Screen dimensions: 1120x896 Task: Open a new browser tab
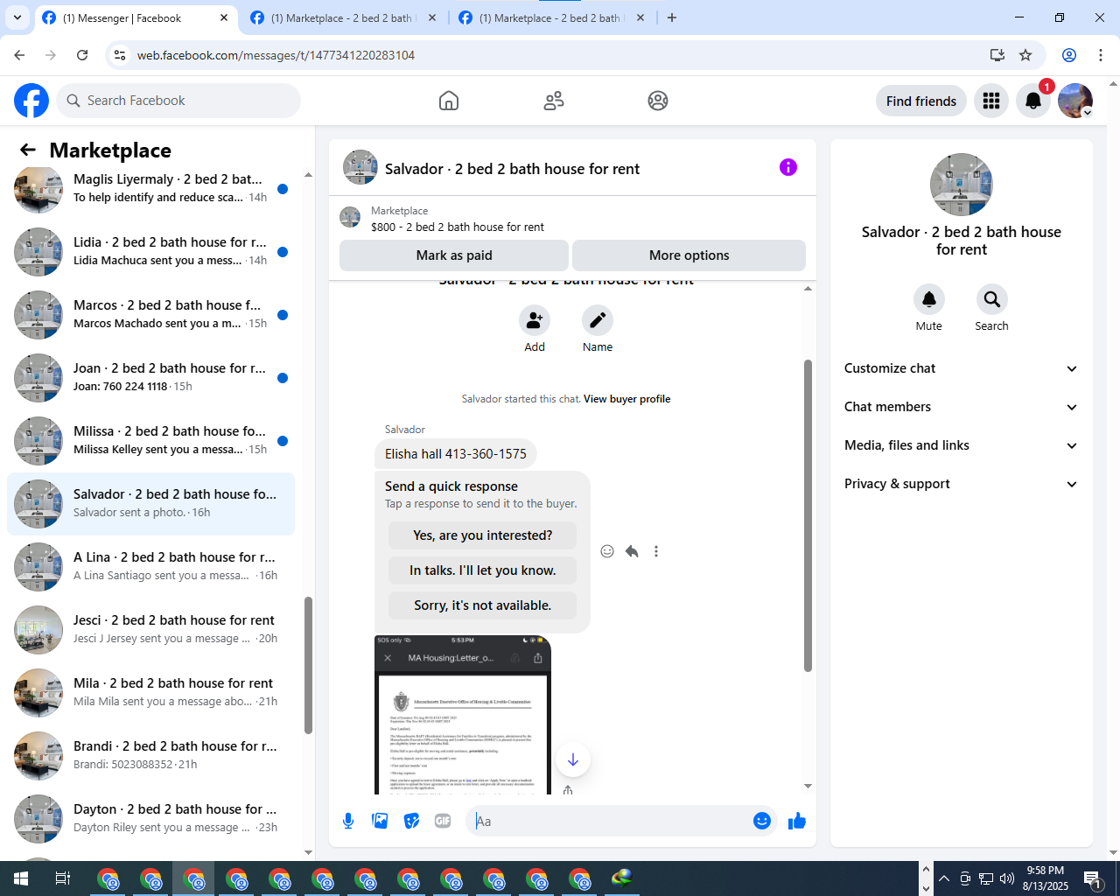(x=672, y=17)
